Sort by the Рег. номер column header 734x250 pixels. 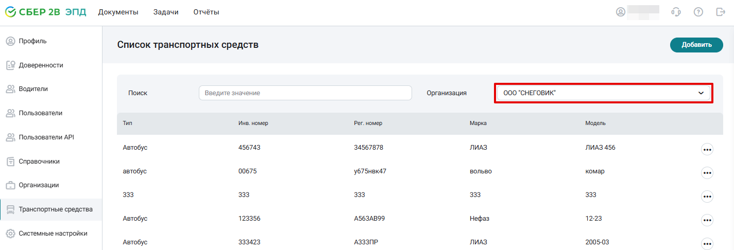click(x=368, y=123)
